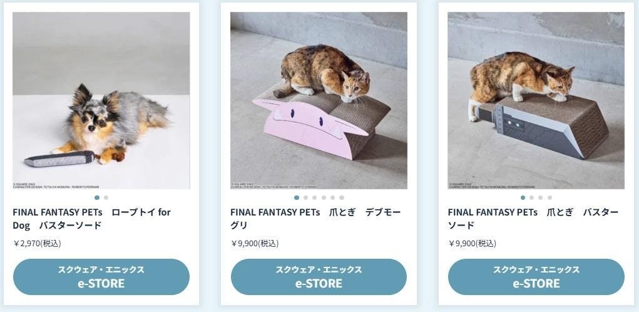The image size is (639, 312).
Task: Select third carousel dot under Moogle scratcher
Action: [x=315, y=198]
